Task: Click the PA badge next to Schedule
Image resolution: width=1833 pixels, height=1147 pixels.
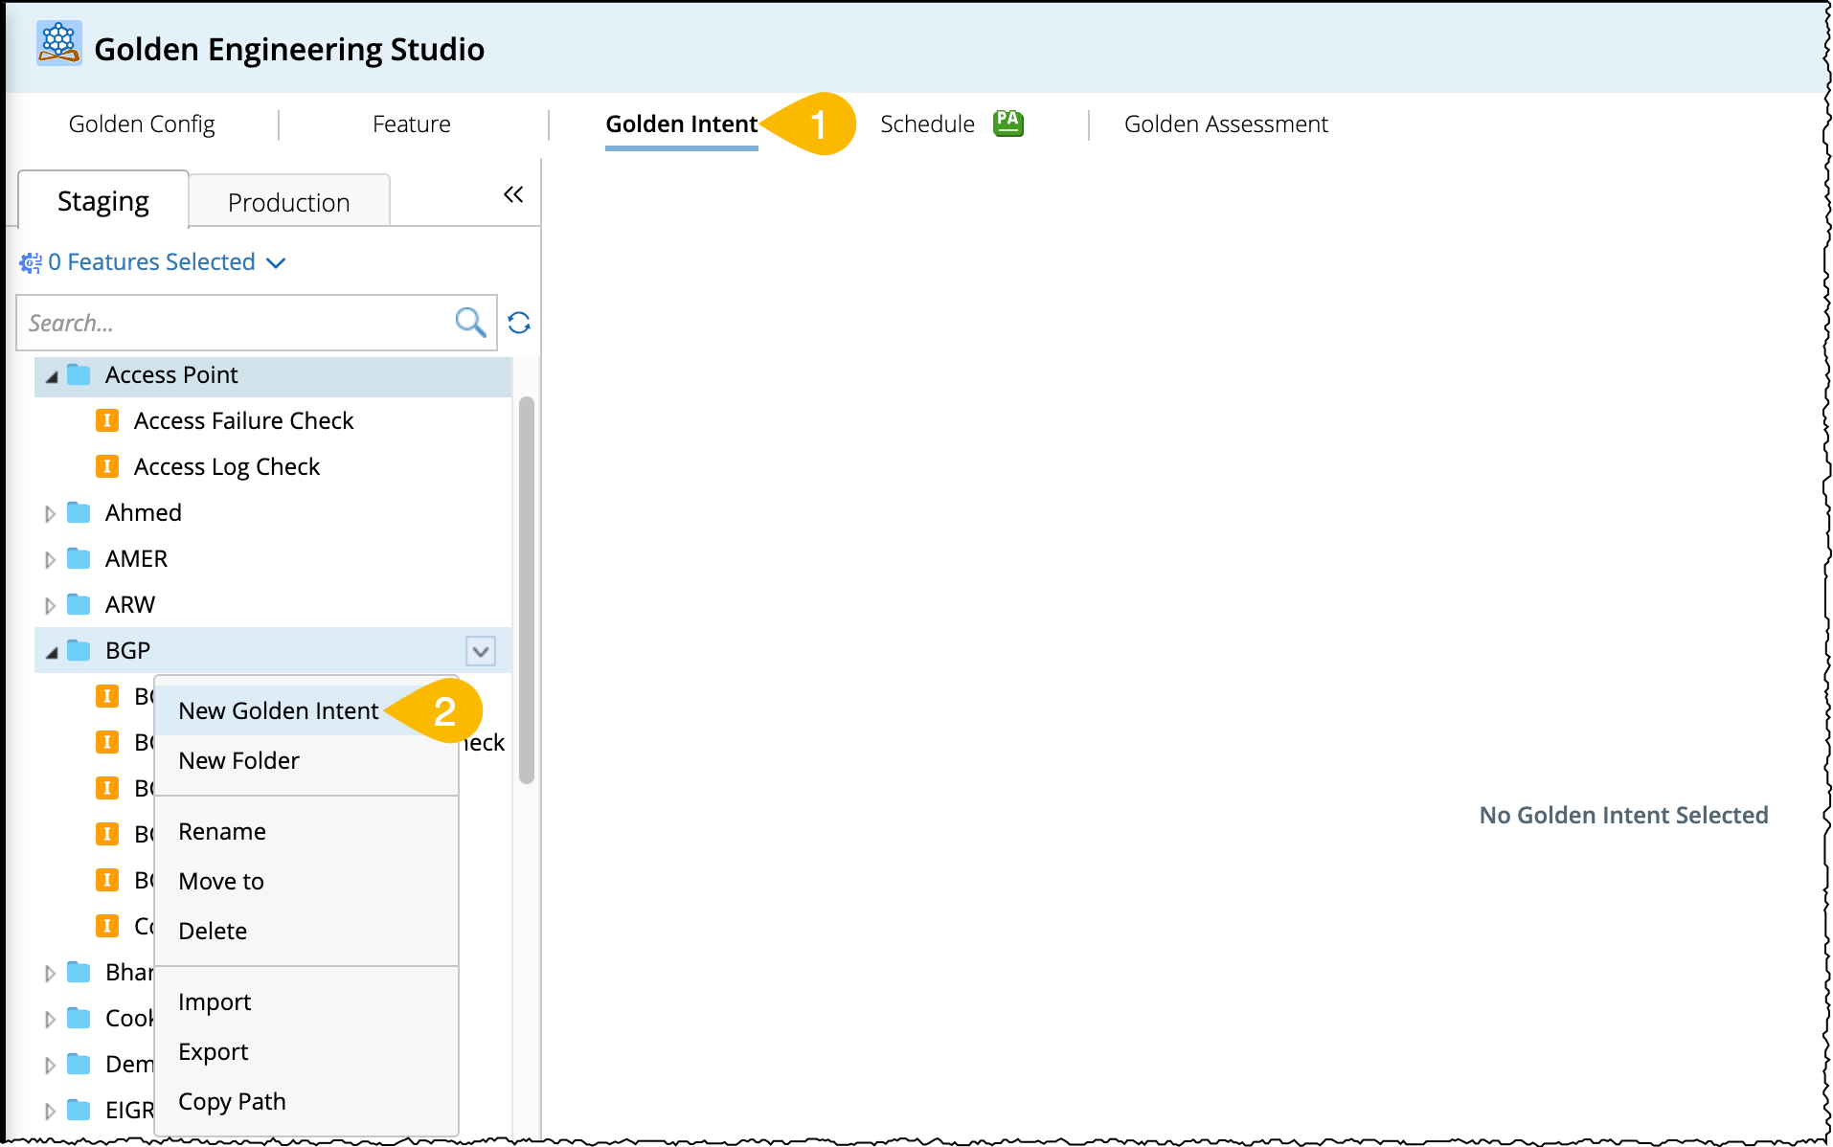Action: click(x=1007, y=124)
